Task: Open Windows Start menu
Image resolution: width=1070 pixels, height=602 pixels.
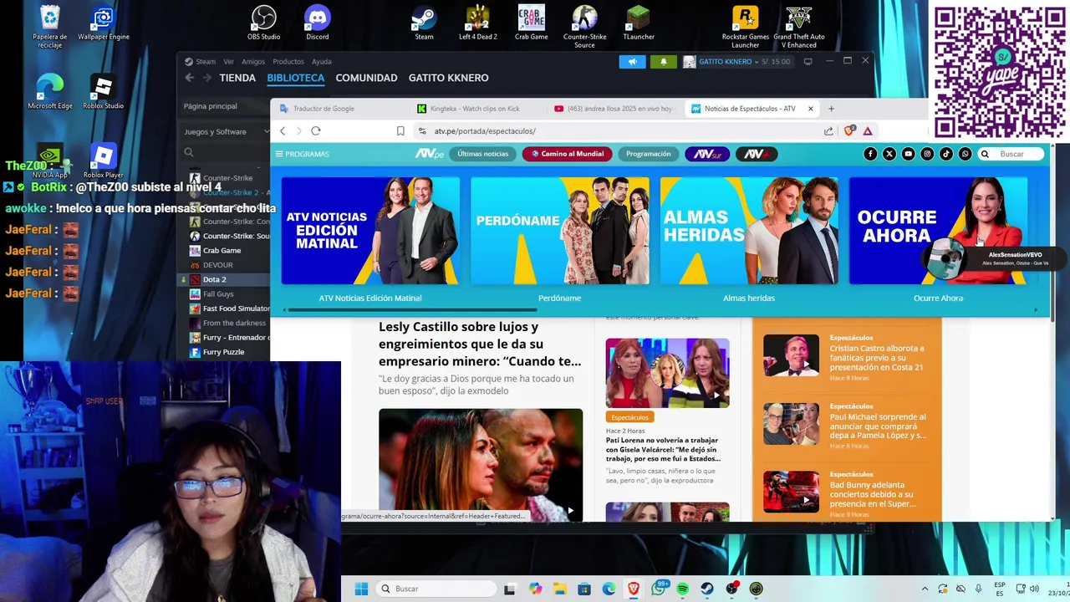Action: tap(361, 589)
